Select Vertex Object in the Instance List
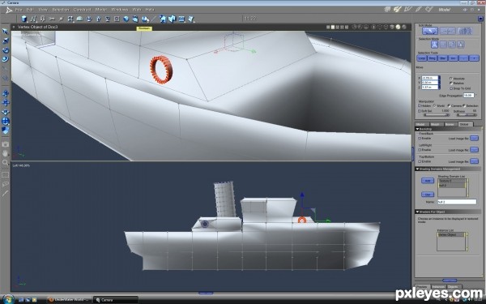This screenshot has width=486, height=304. pyautogui.click(x=451, y=235)
